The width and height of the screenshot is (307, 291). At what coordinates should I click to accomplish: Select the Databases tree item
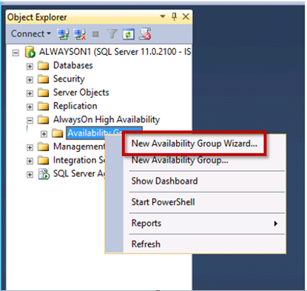click(73, 65)
